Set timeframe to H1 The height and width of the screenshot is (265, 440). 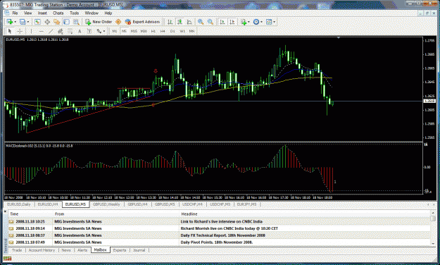pyautogui.click(x=153, y=31)
